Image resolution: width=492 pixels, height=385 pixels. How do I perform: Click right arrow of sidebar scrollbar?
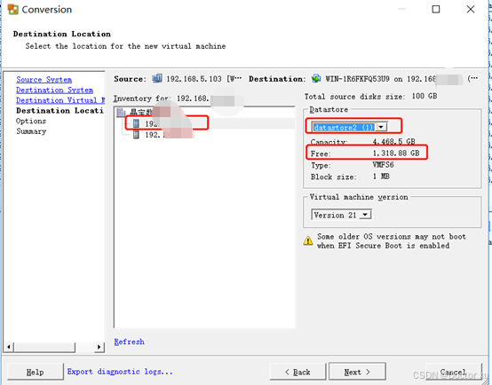pyautogui.click(x=99, y=347)
